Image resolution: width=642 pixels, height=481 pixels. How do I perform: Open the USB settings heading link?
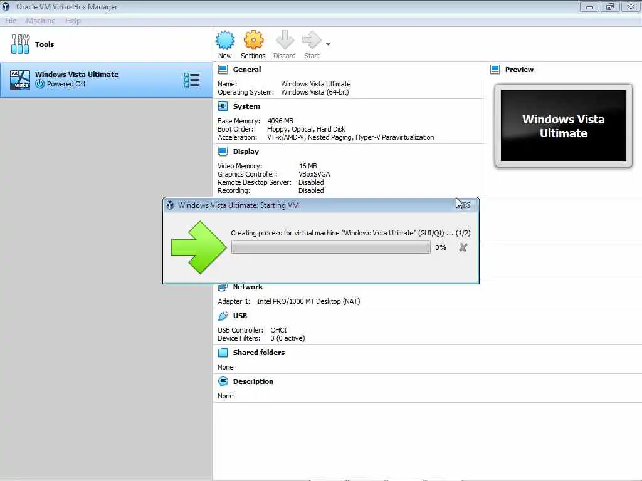point(240,316)
